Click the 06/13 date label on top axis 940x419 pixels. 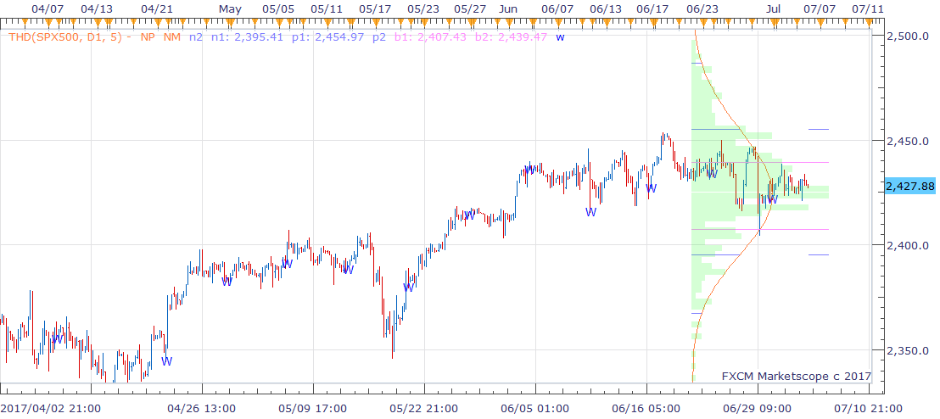[x=606, y=9]
